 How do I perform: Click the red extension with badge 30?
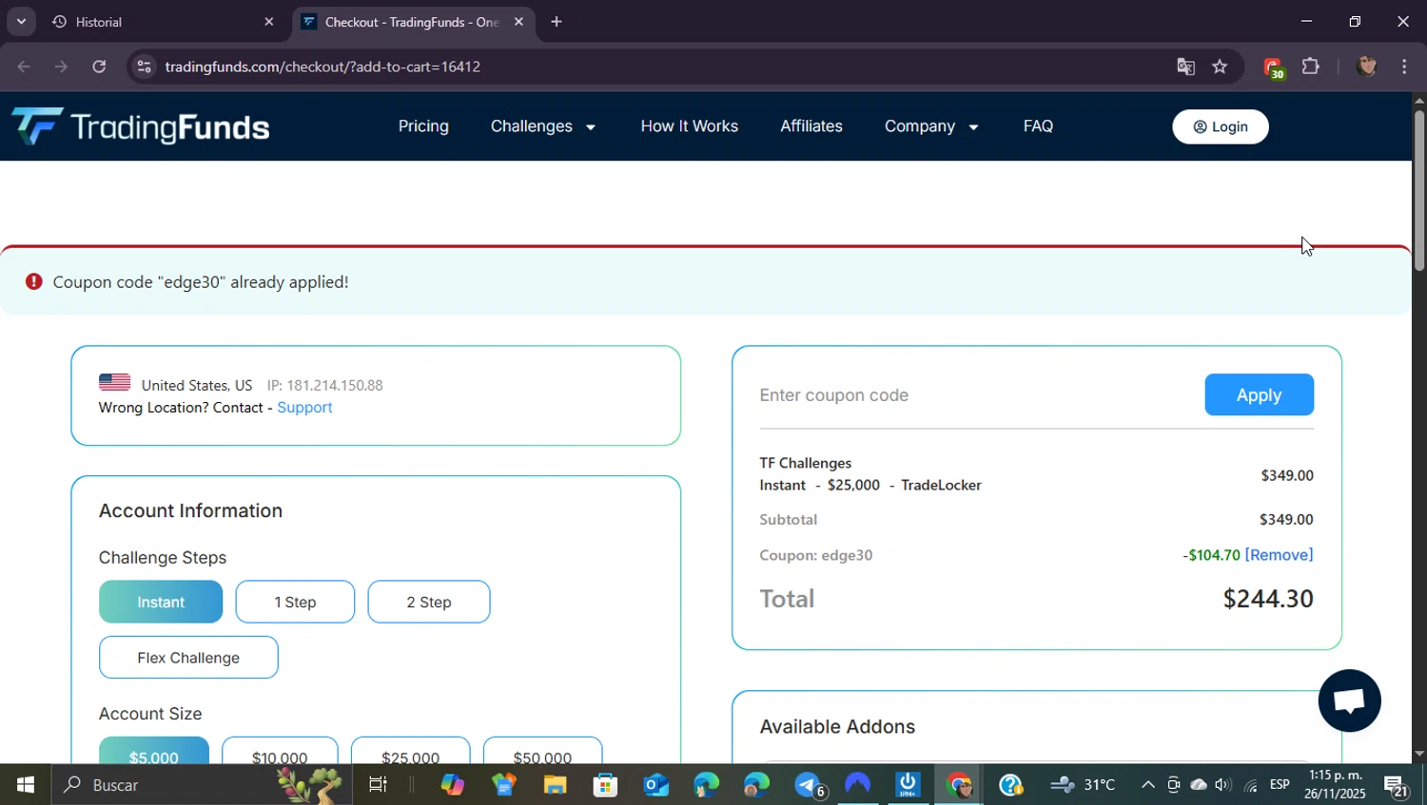point(1273,67)
